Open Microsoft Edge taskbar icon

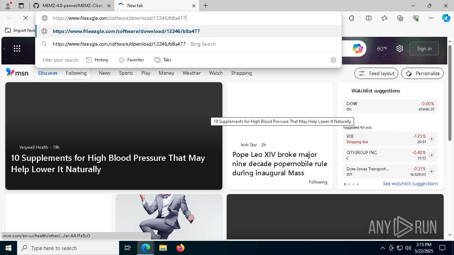(146, 248)
